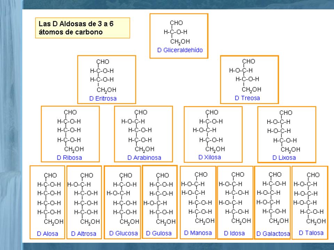Select the 'D Lixosa' label

point(284,158)
